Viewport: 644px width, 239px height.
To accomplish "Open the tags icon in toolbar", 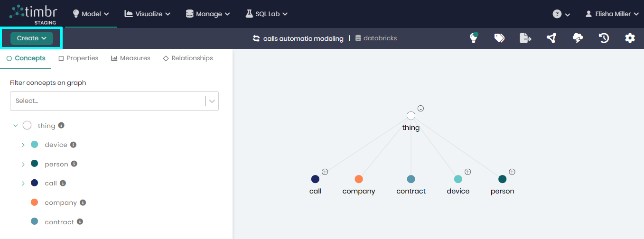I will click(x=499, y=38).
